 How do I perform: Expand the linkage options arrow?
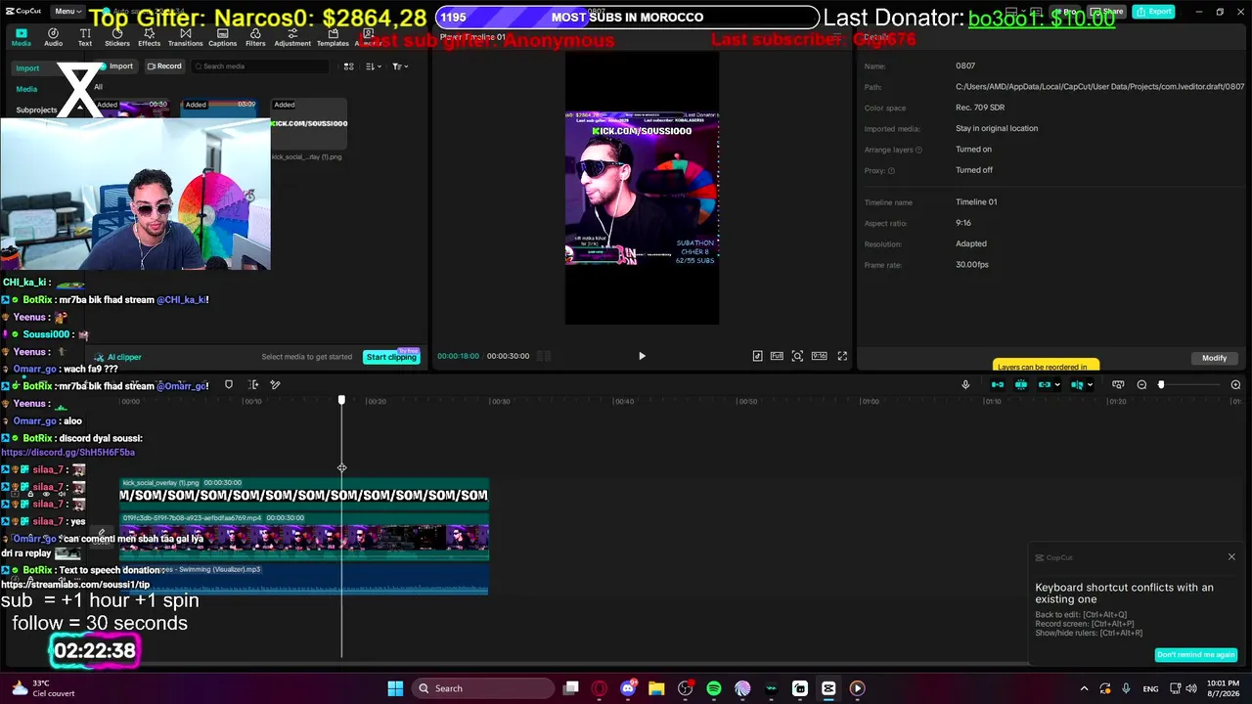click(1056, 385)
